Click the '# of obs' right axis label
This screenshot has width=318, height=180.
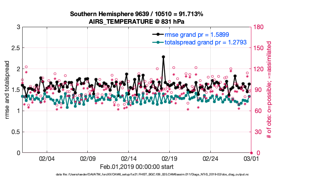[269, 90]
